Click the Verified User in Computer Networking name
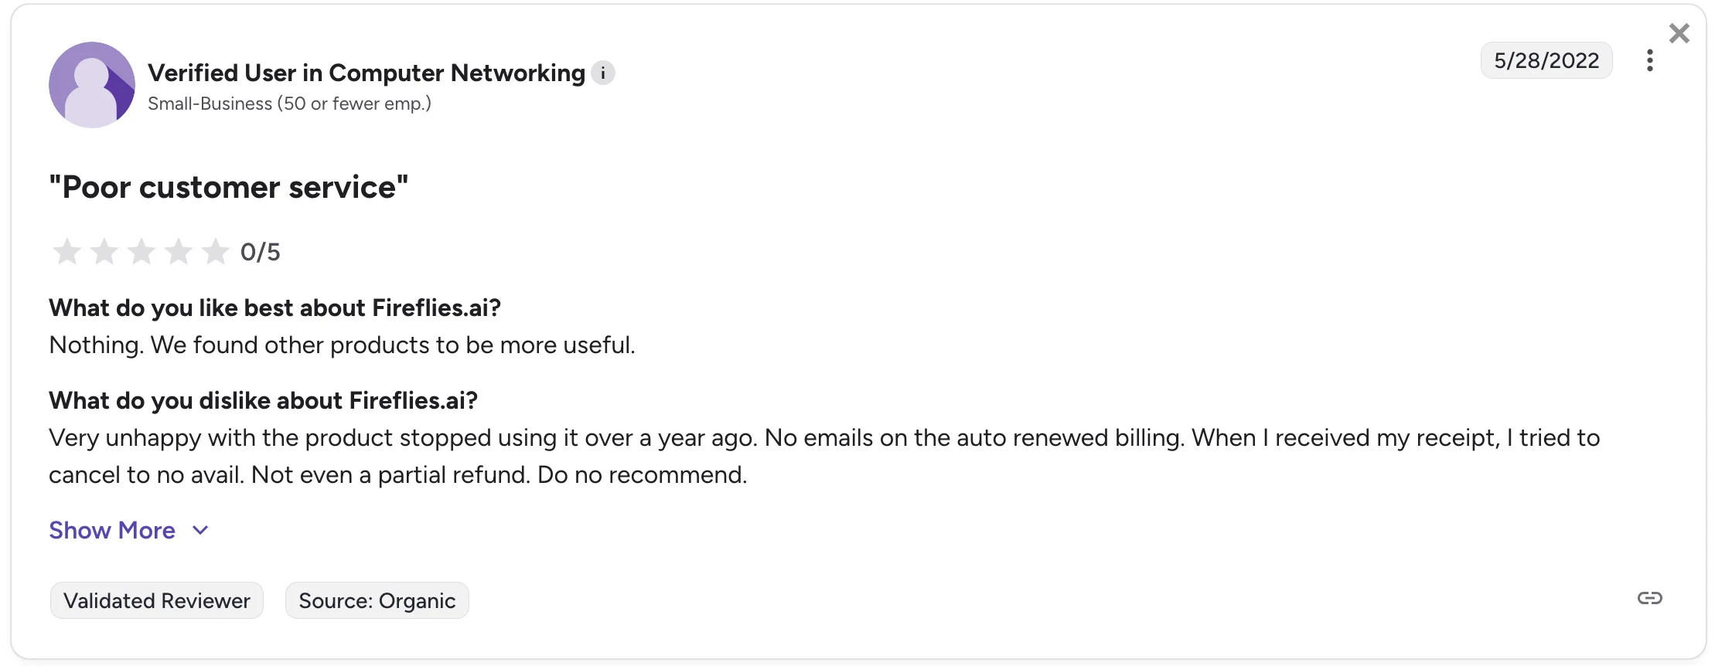 [x=366, y=72]
